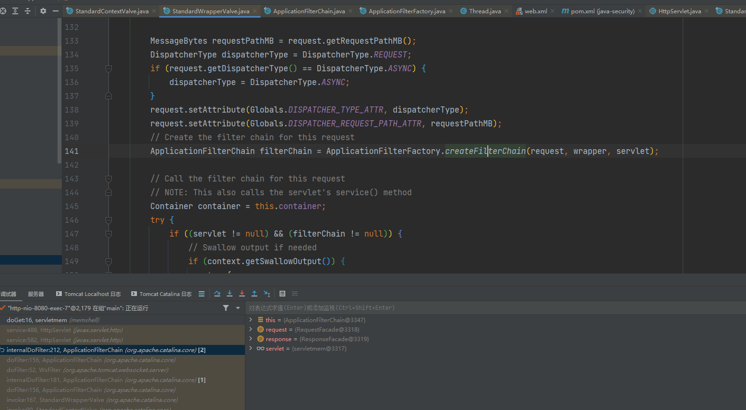The height and width of the screenshot is (410, 746).
Task: Click the expand all icon in project toolbar
Action: pos(15,11)
